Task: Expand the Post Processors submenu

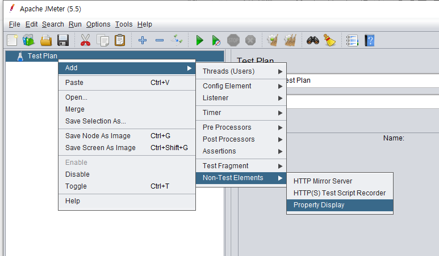Action: click(x=241, y=139)
